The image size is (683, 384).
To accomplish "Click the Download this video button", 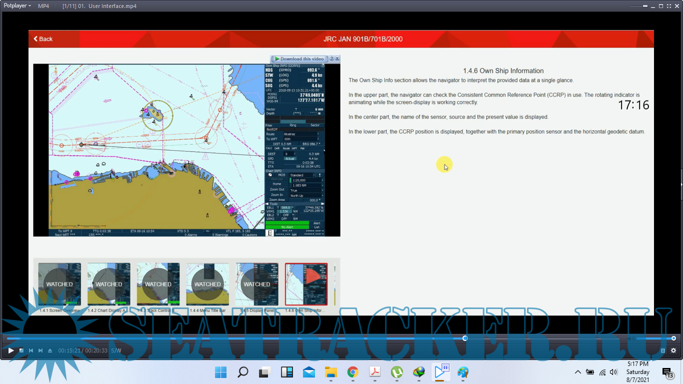I will coord(299,59).
